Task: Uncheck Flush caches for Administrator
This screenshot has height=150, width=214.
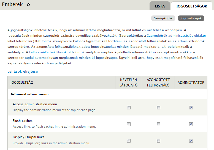Action: click(191, 124)
